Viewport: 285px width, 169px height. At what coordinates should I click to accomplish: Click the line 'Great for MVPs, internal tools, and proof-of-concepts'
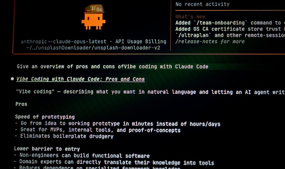[x=98, y=130]
